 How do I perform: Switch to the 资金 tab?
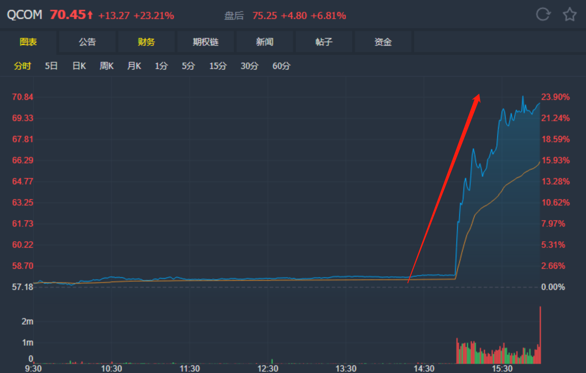pyautogui.click(x=383, y=42)
